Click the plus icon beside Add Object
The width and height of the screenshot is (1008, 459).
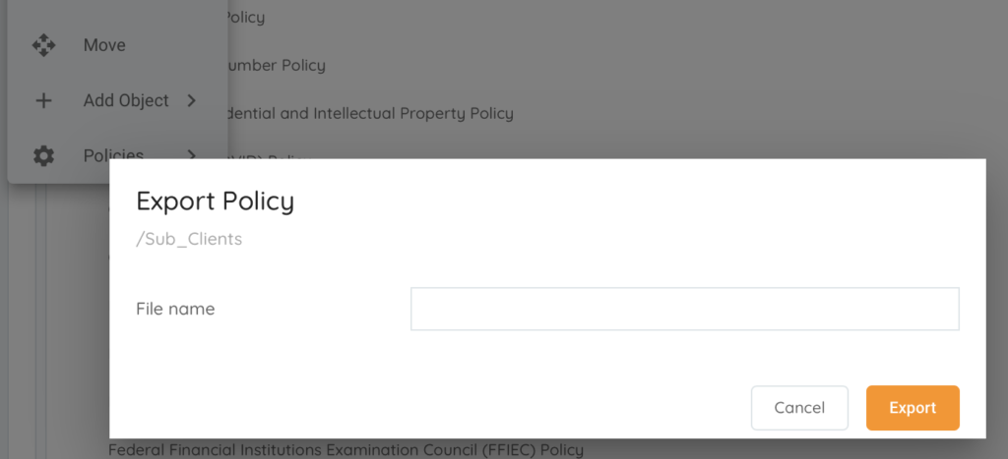(x=43, y=101)
